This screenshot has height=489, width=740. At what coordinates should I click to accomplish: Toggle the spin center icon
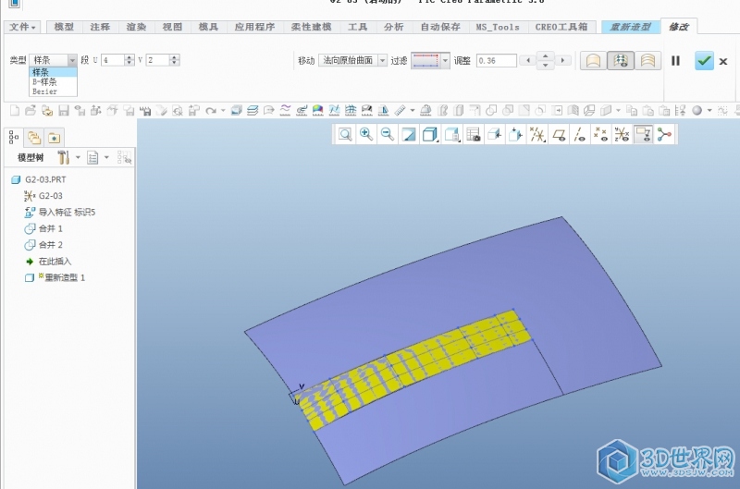(x=664, y=135)
